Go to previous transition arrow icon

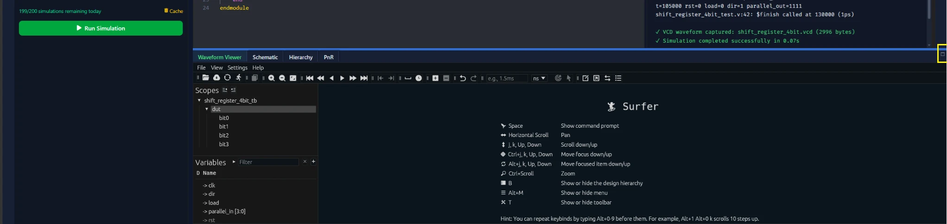pos(381,78)
